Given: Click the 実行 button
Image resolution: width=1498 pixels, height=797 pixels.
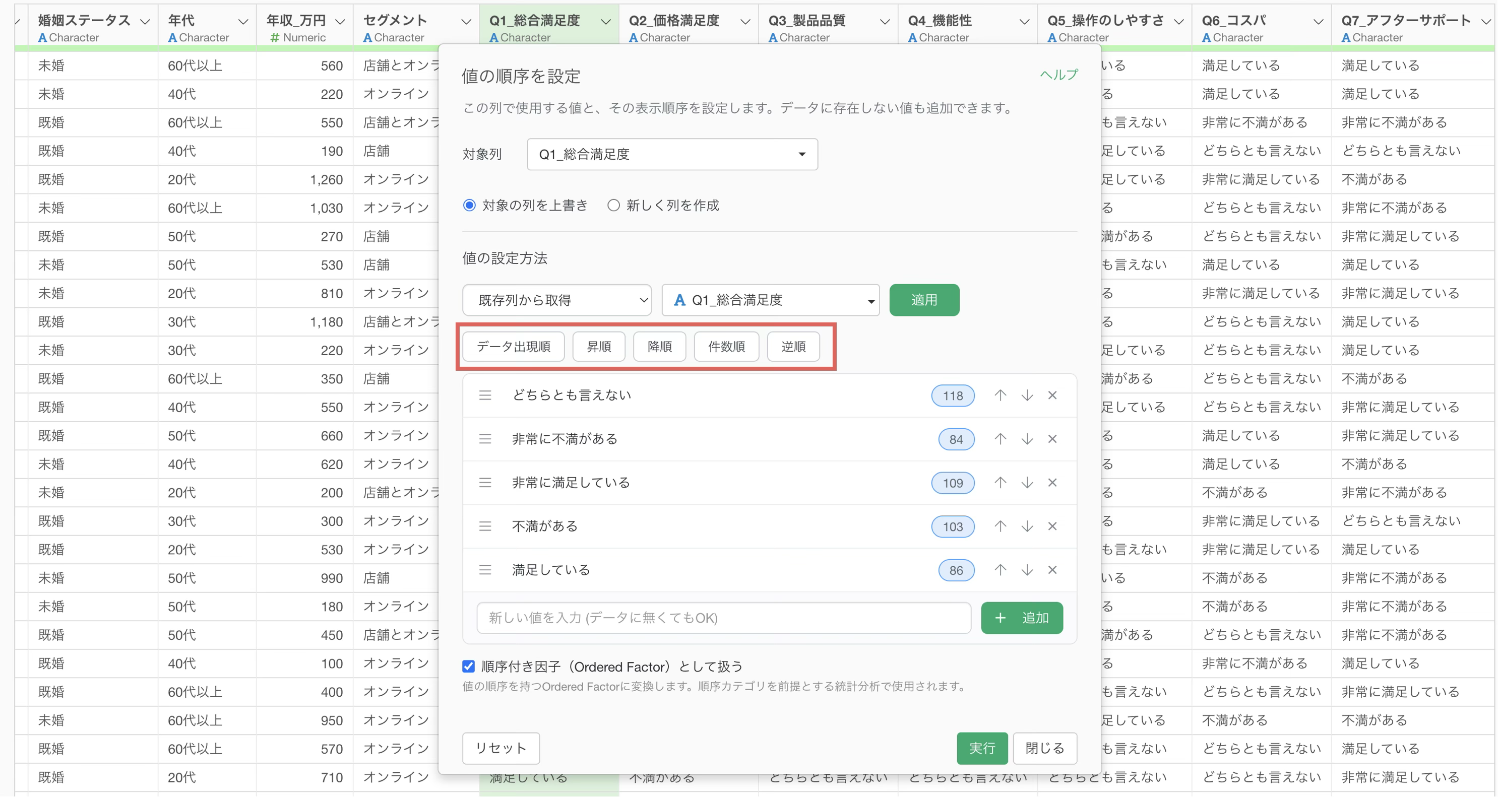Looking at the screenshot, I should (982, 748).
